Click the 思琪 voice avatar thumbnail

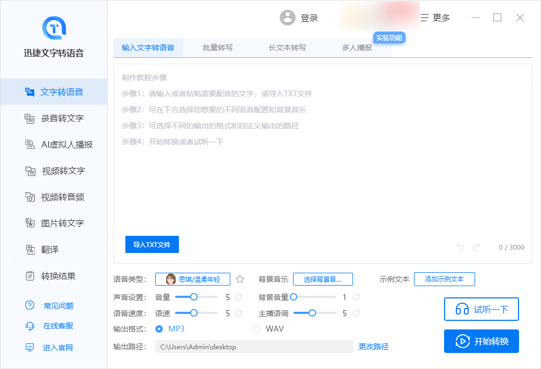coord(171,279)
